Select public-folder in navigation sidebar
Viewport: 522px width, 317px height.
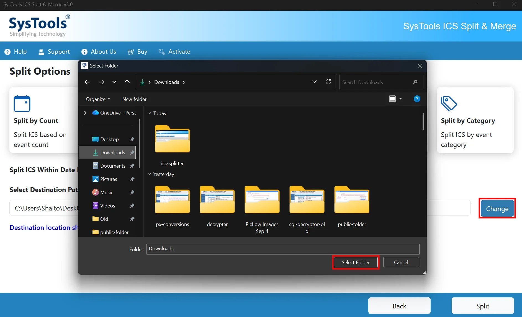tap(110, 232)
